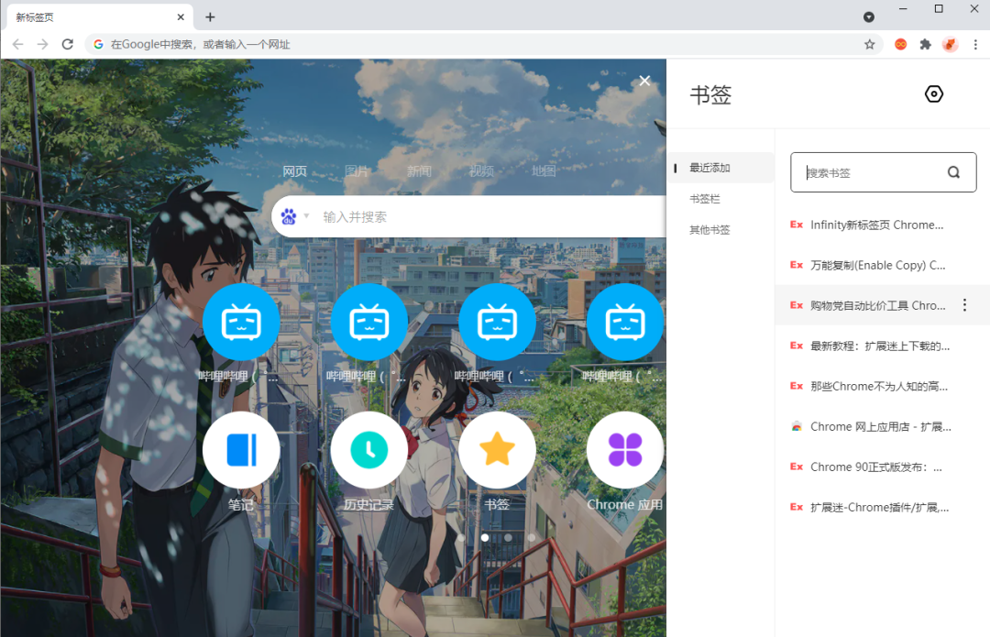Open the 笔记 notes icon

[241, 450]
